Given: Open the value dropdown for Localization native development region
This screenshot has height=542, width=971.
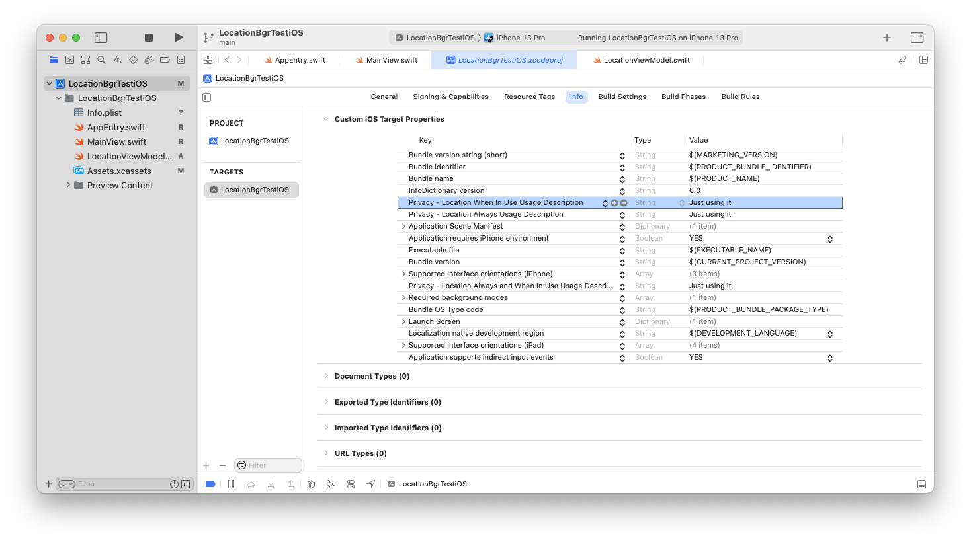Looking at the screenshot, I should tap(830, 334).
